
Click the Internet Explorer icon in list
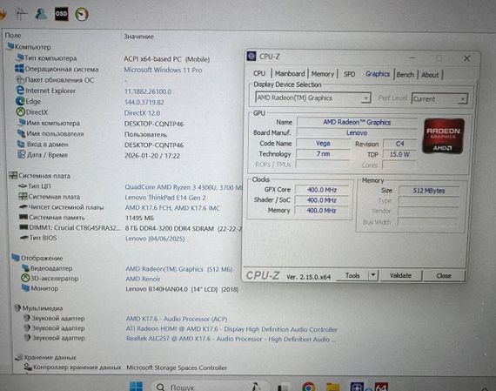click(20, 91)
